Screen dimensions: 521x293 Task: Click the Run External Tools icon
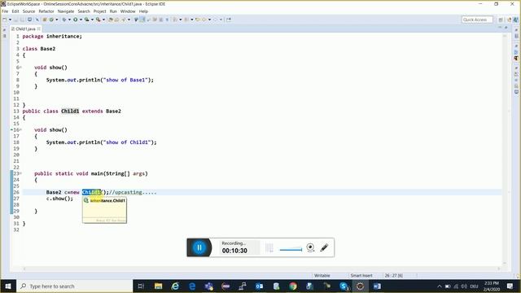click(x=98, y=20)
